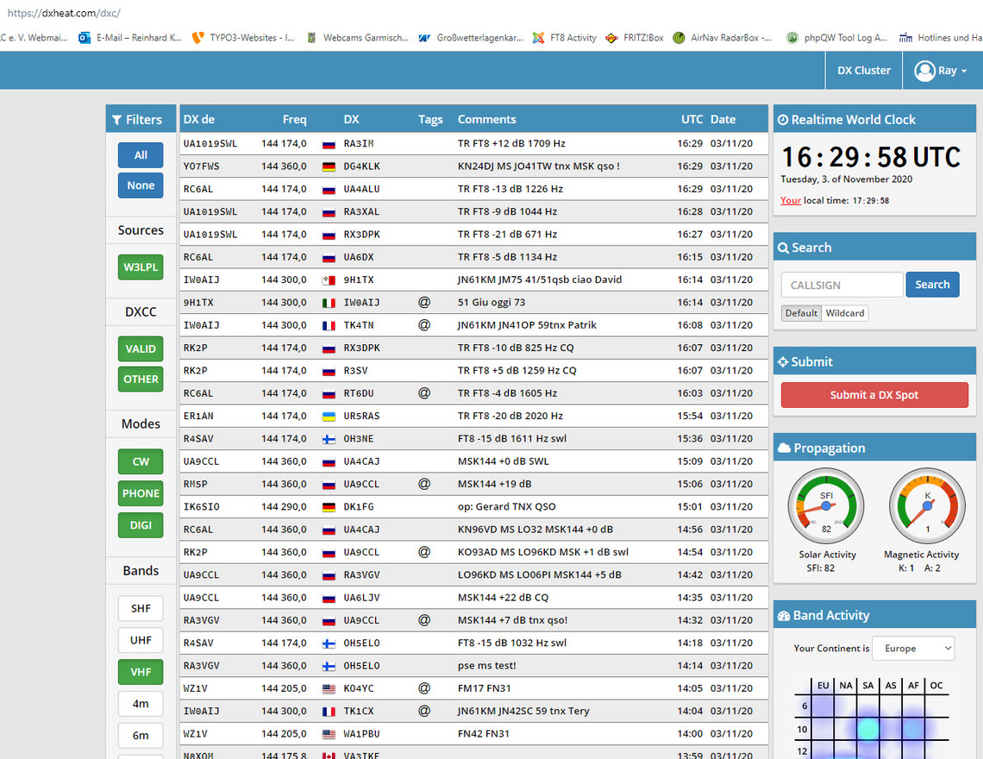Click the Malta flag beside 9H1TX
The image size is (983, 759).
329,280
